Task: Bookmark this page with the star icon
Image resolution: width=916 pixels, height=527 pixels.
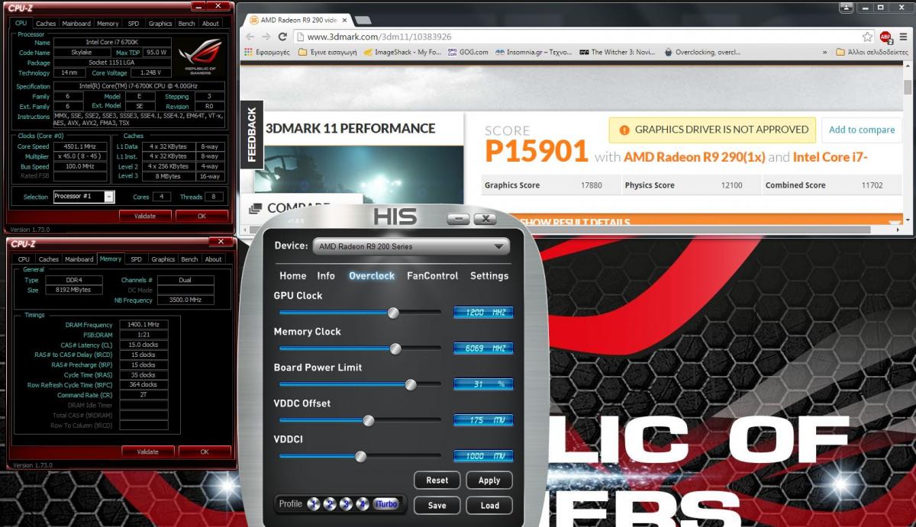Action: coord(867,37)
